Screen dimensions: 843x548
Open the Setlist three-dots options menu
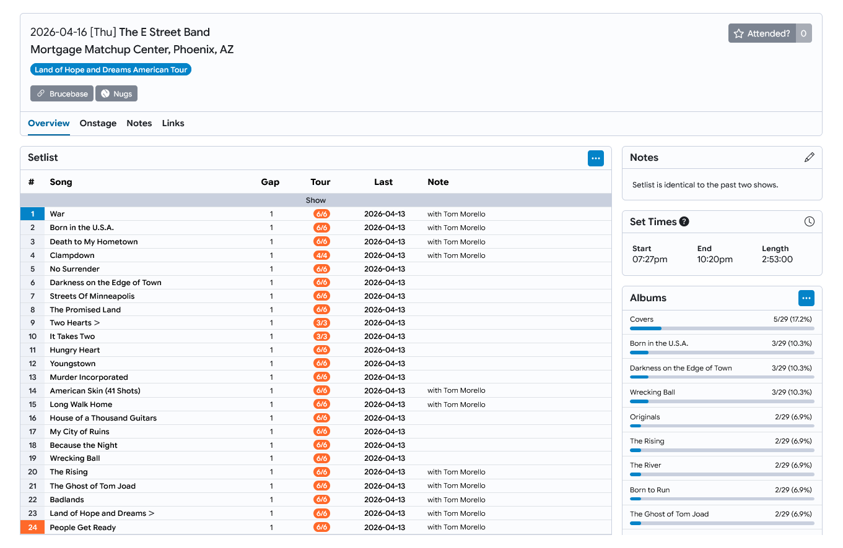point(595,158)
